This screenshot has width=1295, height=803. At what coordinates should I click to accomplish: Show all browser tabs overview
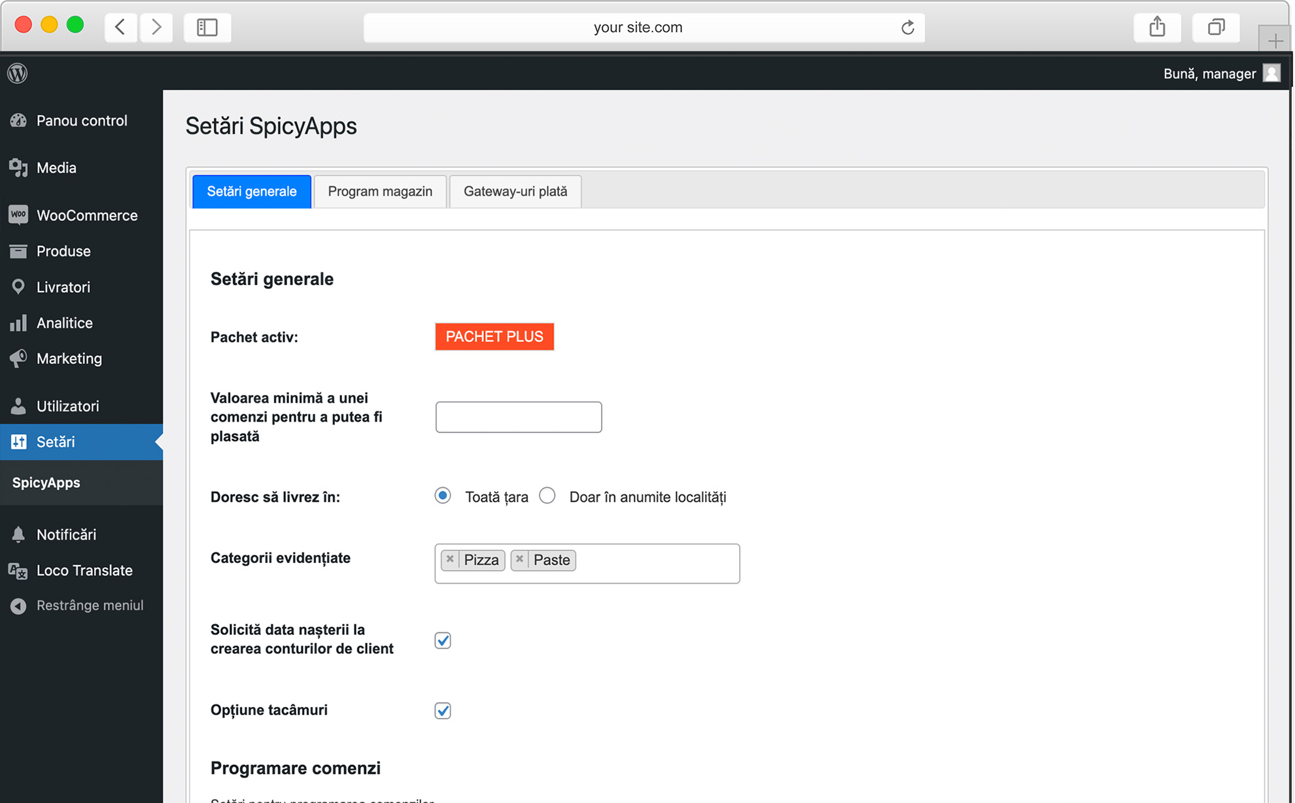coord(1216,27)
